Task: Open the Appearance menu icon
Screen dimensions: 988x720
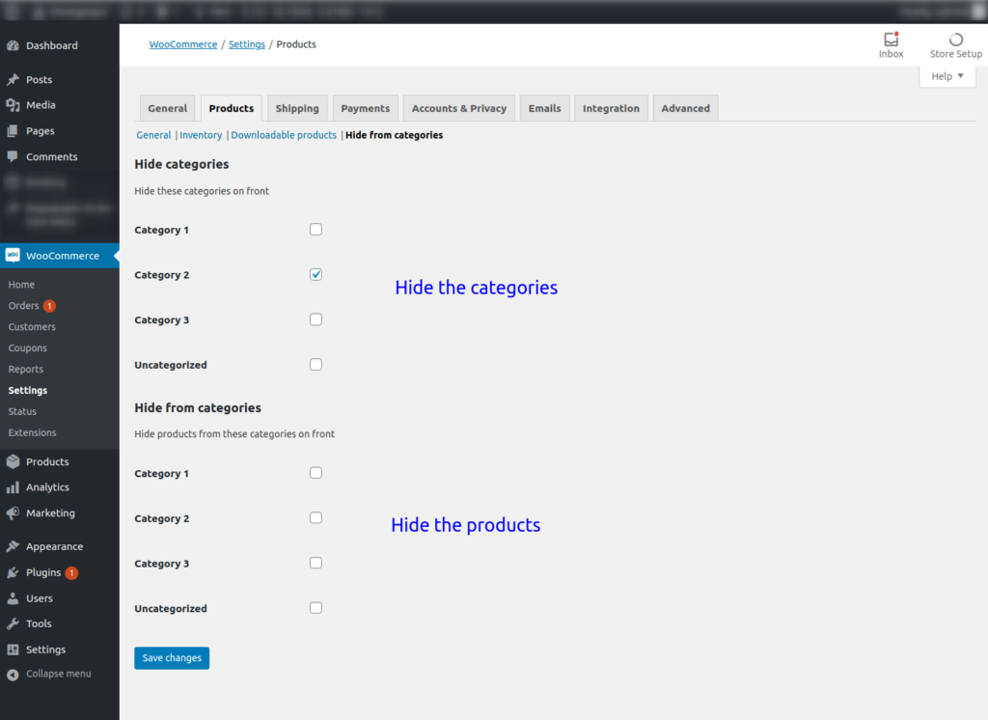Action: (x=14, y=546)
